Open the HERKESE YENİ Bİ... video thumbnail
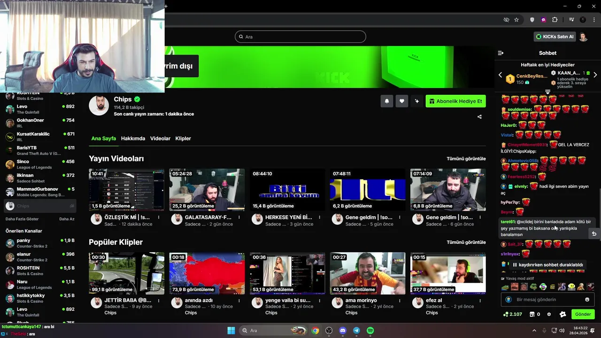 [x=287, y=190]
